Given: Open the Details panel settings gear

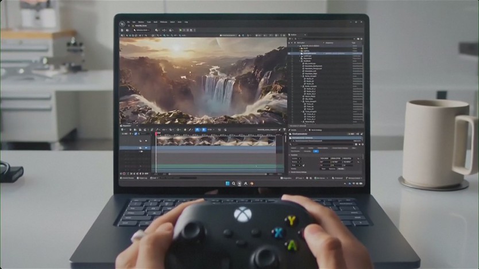Looking at the screenshot, I should coord(362,145).
